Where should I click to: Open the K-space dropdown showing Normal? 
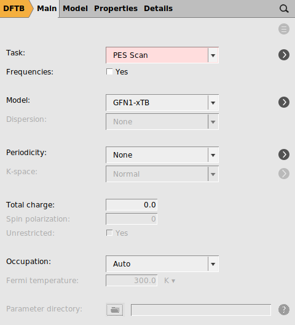click(162, 174)
